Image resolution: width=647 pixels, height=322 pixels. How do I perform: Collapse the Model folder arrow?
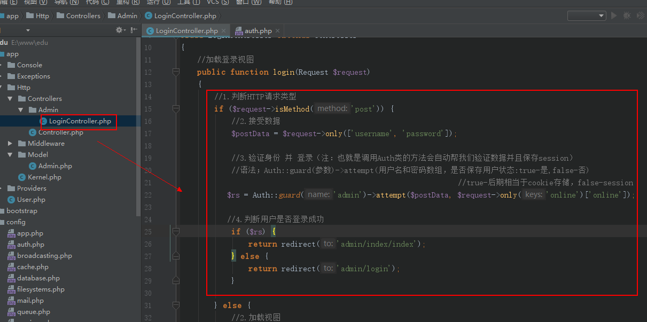[10, 155]
